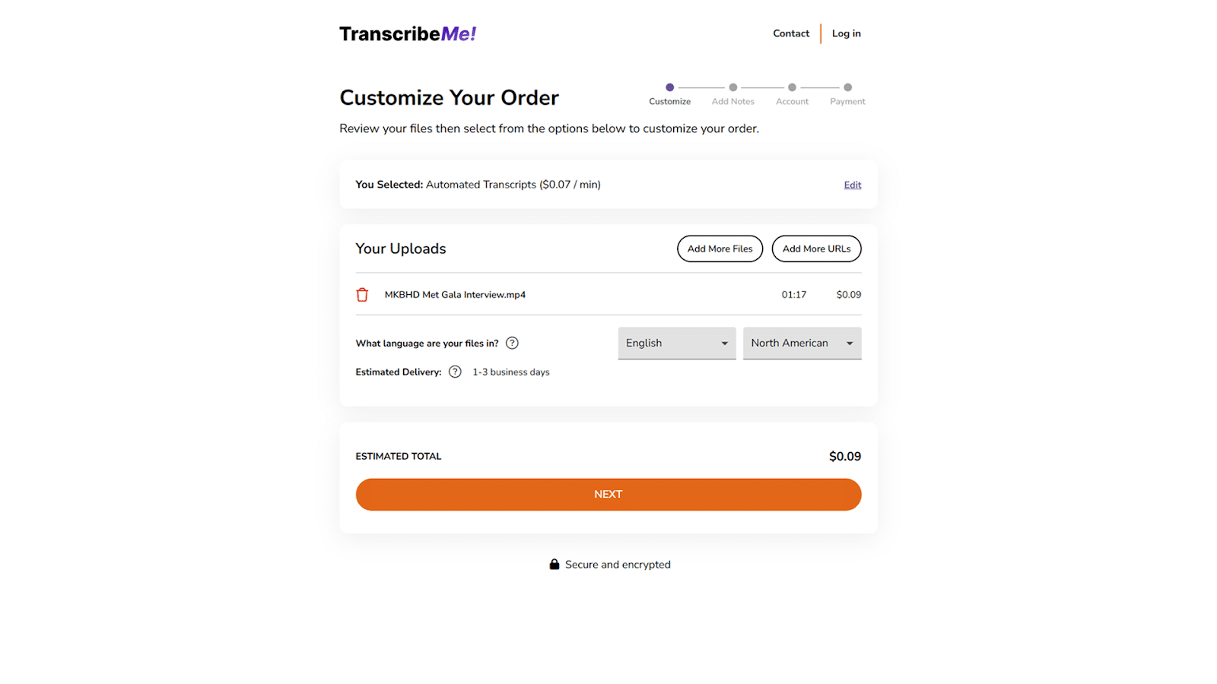Select the MKBHD Met Gala Interview.mp4 filename
The width and height of the screenshot is (1217, 684).
455,295
